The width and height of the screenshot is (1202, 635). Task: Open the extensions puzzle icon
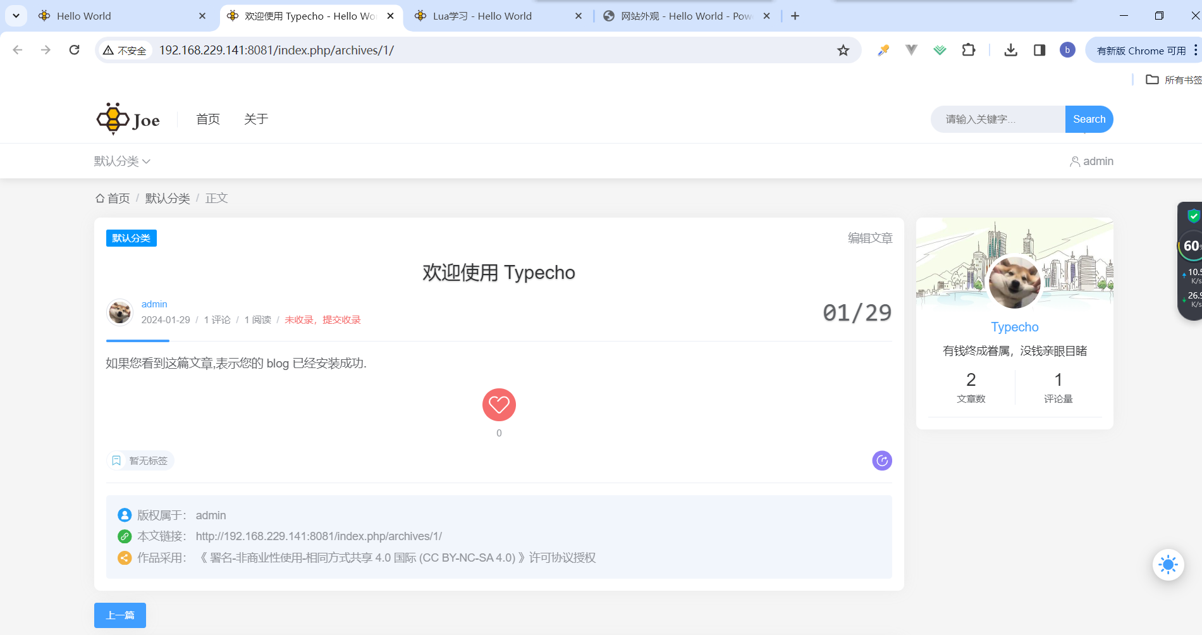(968, 50)
